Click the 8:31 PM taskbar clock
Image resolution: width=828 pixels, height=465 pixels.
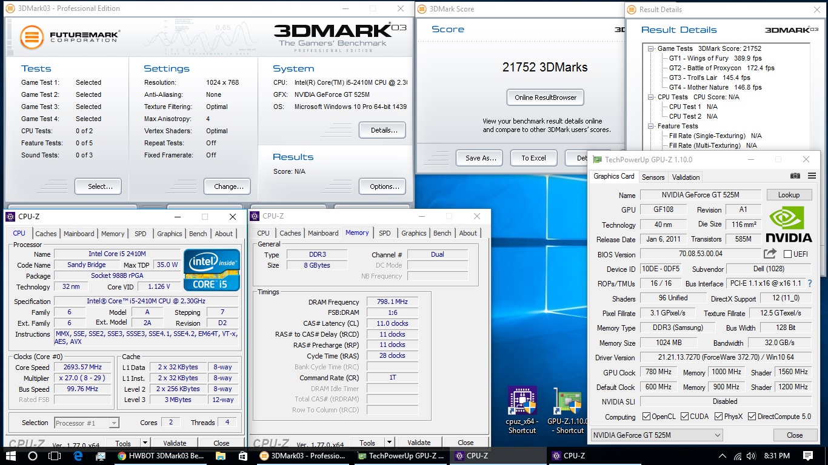pyautogui.click(x=776, y=455)
